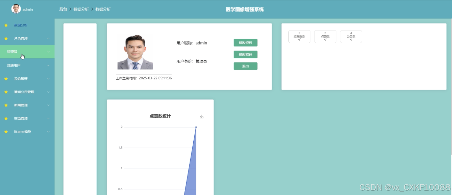This screenshot has width=452, height=195.
Task: Click the 用户身份：管理员 text
Action: tap(192, 61)
